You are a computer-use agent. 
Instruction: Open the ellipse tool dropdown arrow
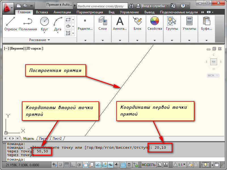tap(73, 26)
